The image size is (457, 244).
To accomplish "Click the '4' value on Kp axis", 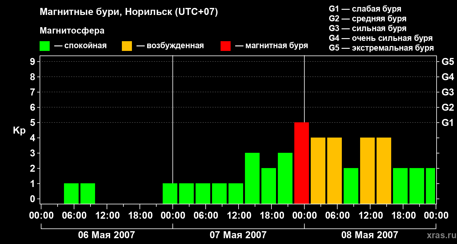I will (33, 138).
